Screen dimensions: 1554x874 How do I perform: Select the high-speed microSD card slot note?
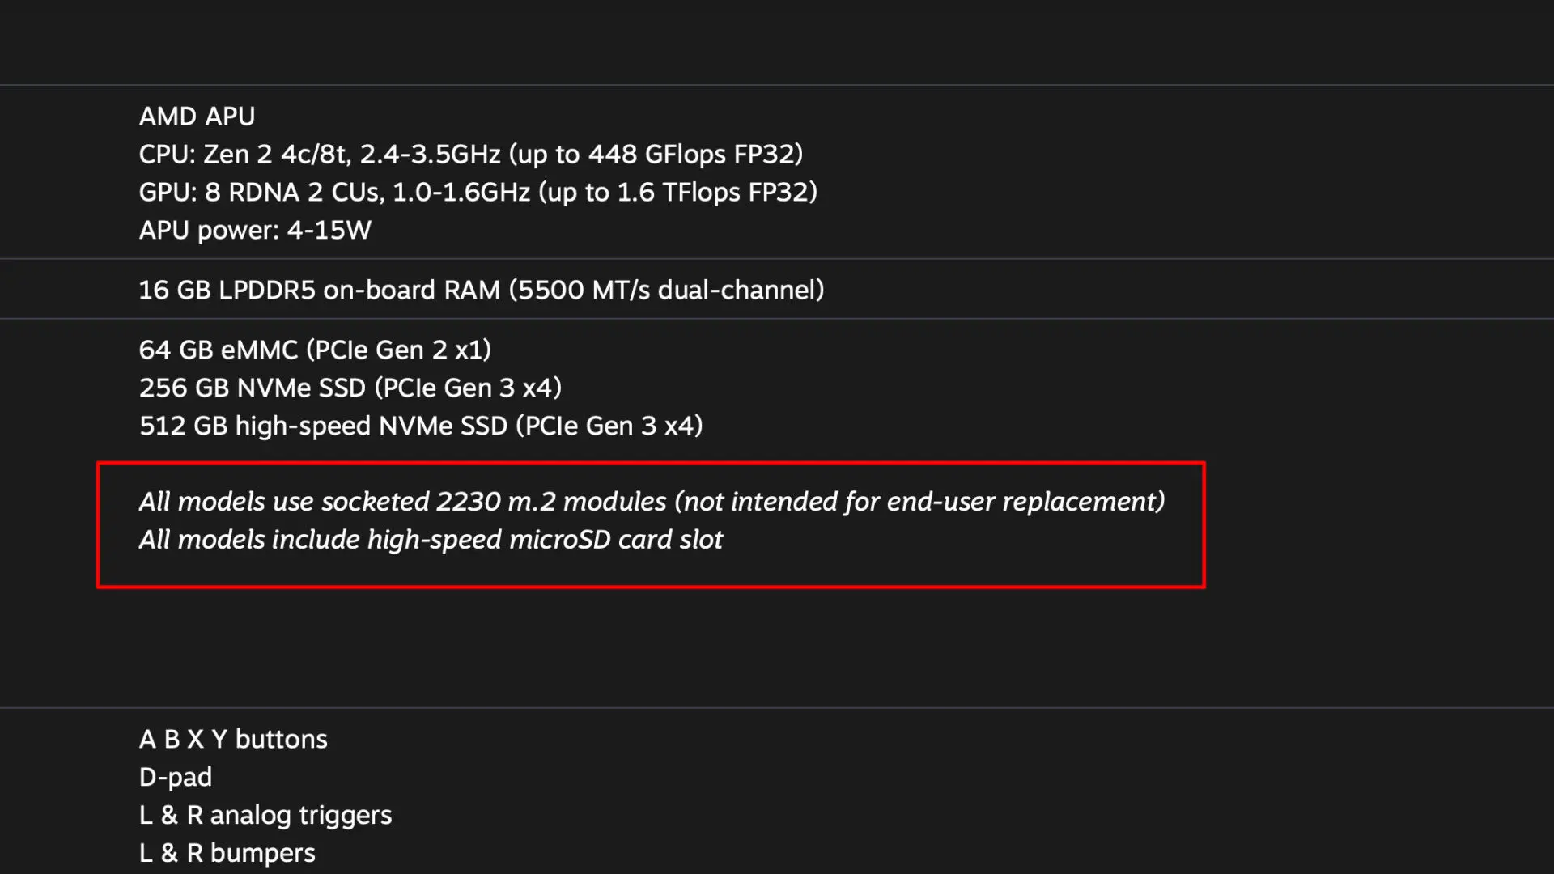point(431,540)
